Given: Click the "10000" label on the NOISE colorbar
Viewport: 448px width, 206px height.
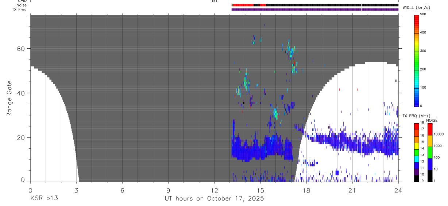Looking at the screenshot, I should pos(439,134).
